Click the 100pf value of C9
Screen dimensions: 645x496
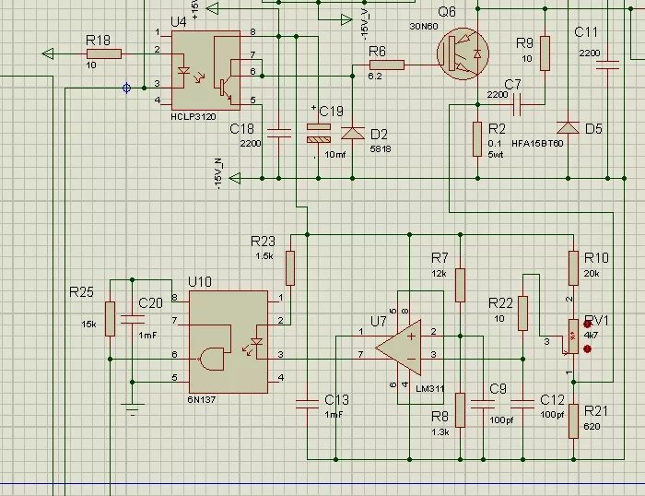click(501, 420)
